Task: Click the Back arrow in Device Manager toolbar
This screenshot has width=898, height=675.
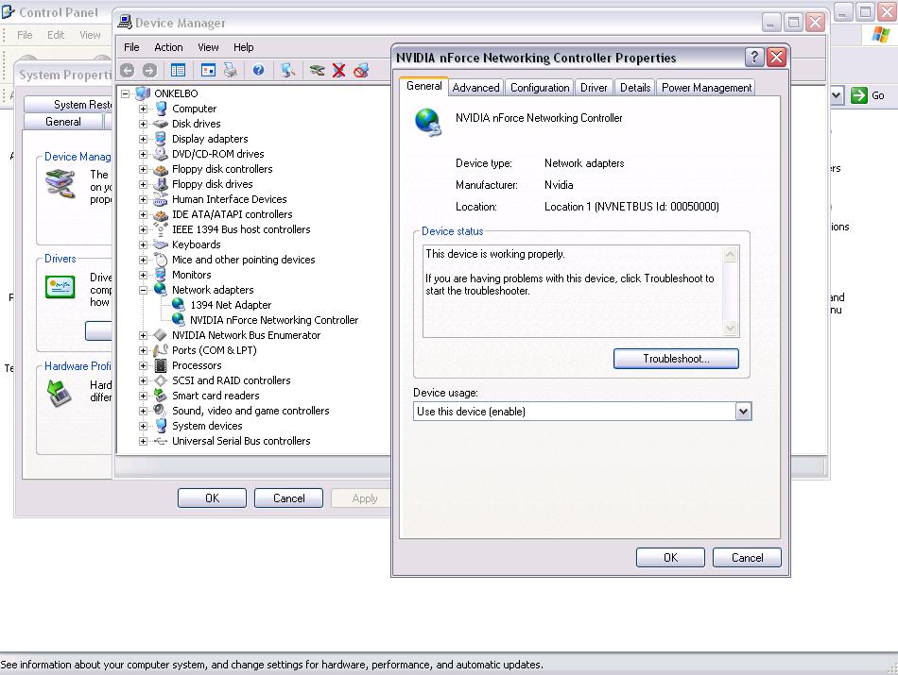Action: tap(128, 71)
